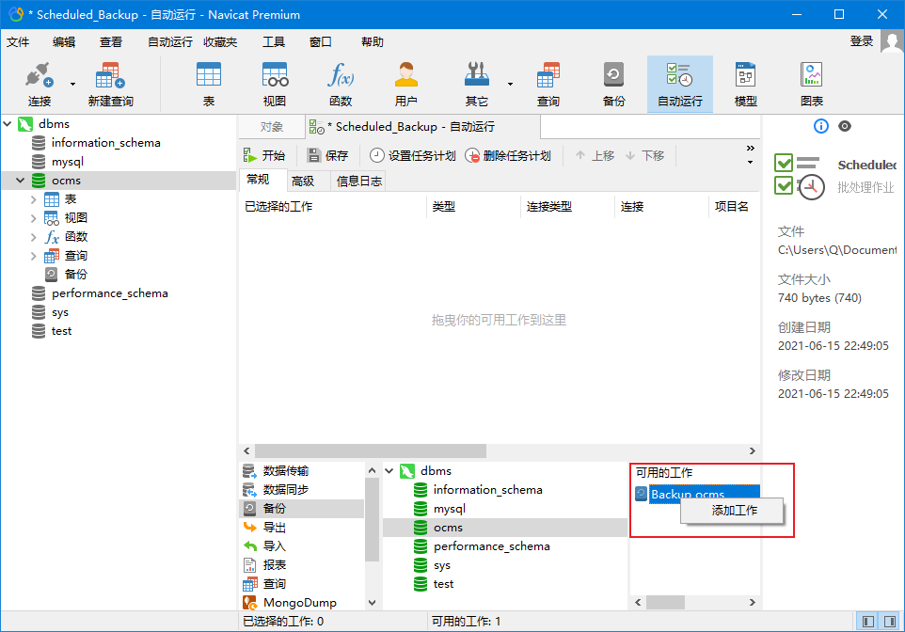Image resolution: width=905 pixels, height=632 pixels.
Task: Switch to the 信息日志 tab
Action: 359,182
